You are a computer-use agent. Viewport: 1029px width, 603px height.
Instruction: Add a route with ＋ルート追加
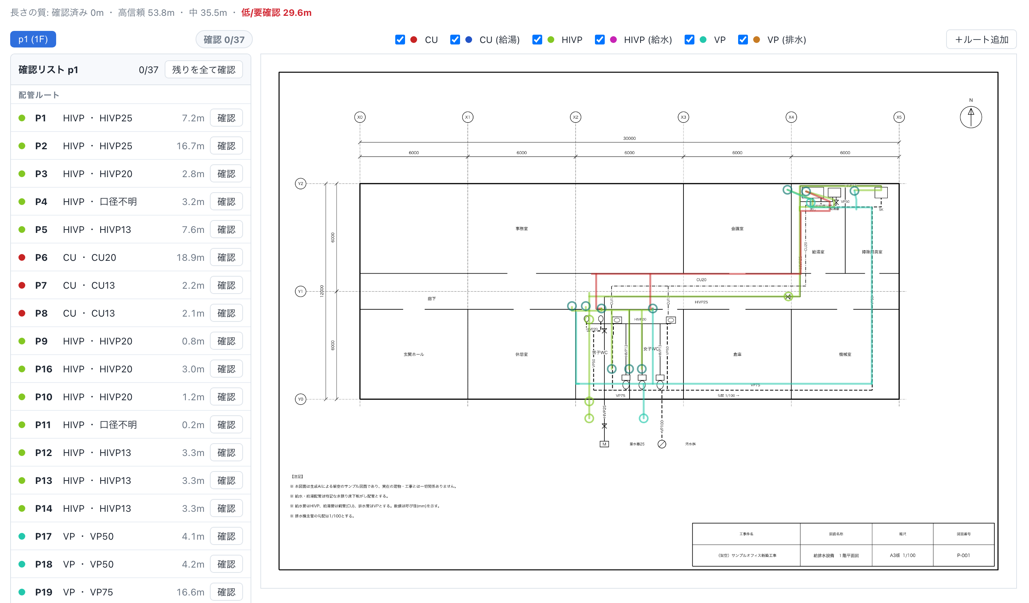[981, 40]
